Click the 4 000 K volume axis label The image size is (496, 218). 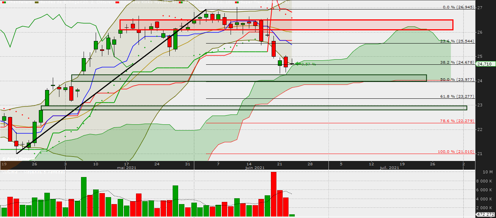coord(485,199)
